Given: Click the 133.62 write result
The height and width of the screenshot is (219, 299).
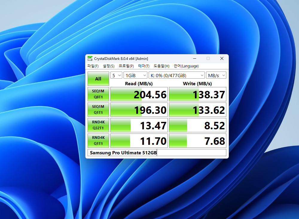Looking at the screenshot, I should pos(198,110).
